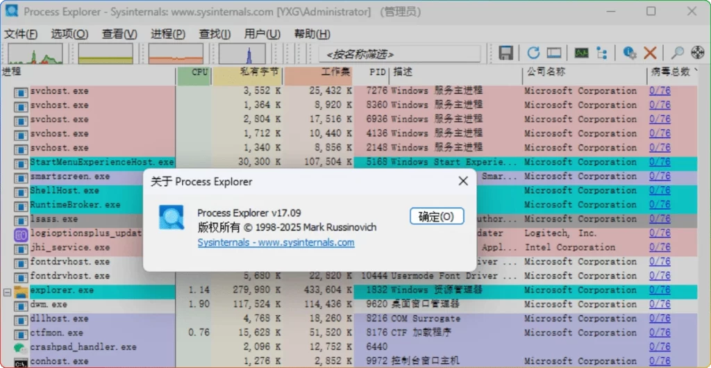
Task: Click the COM Surrogate description cell
Action: click(x=426, y=319)
